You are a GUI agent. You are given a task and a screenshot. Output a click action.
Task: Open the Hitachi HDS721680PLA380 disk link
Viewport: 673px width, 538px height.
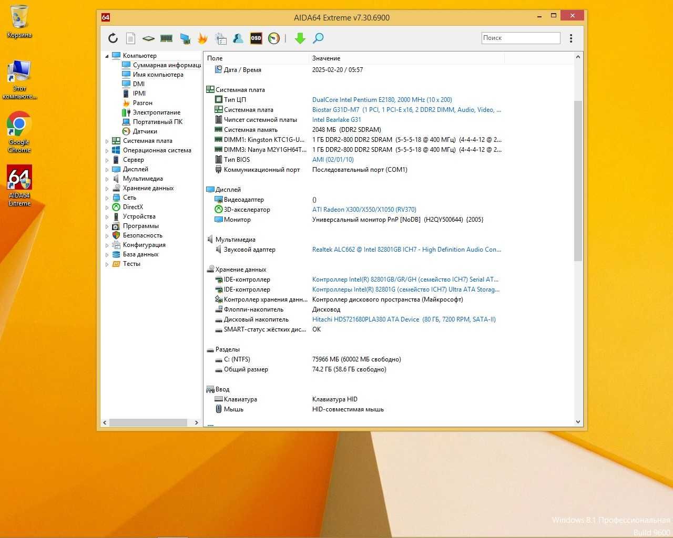(404, 319)
